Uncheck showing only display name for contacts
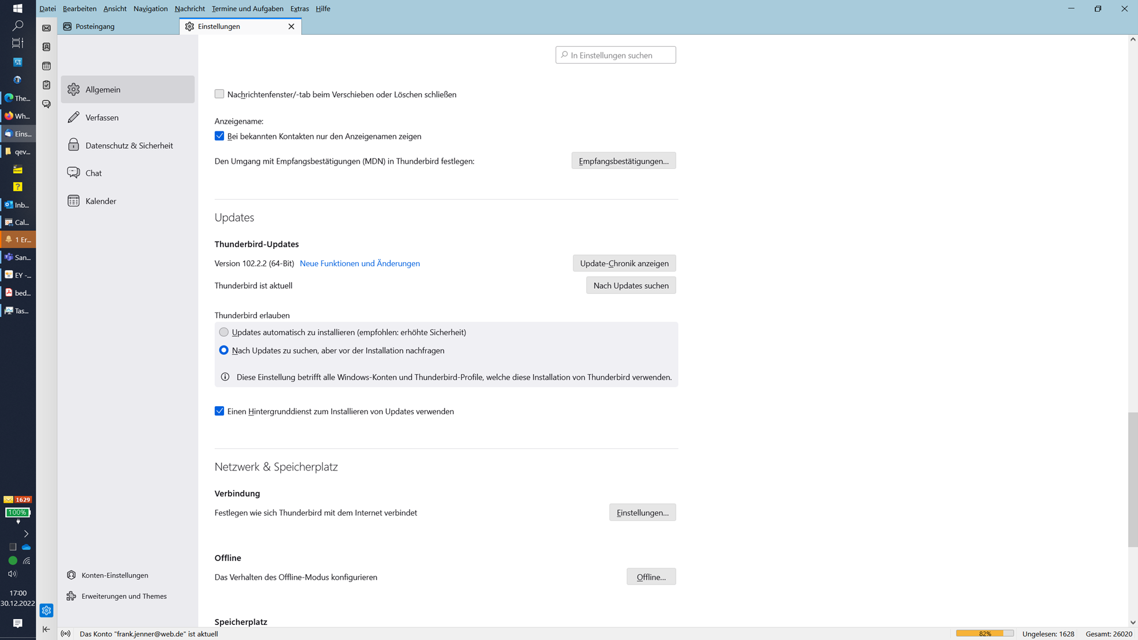 (219, 136)
